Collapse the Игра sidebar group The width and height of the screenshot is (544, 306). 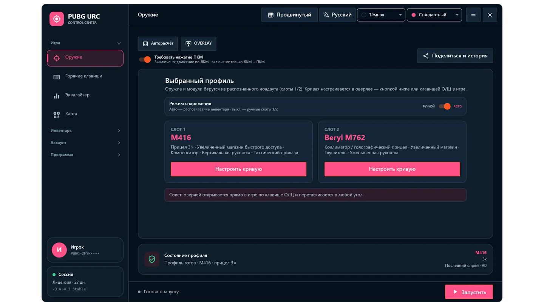point(85,43)
